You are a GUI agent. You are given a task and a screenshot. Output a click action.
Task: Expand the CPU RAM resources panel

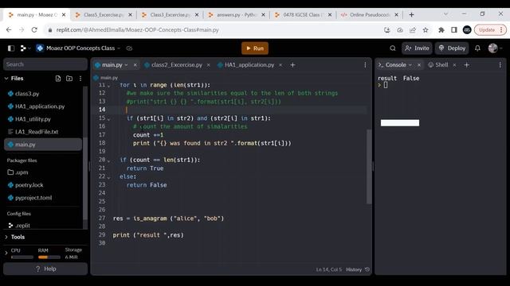(x=6, y=253)
